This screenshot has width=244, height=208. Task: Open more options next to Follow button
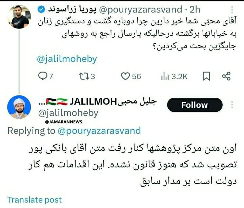tap(232, 105)
